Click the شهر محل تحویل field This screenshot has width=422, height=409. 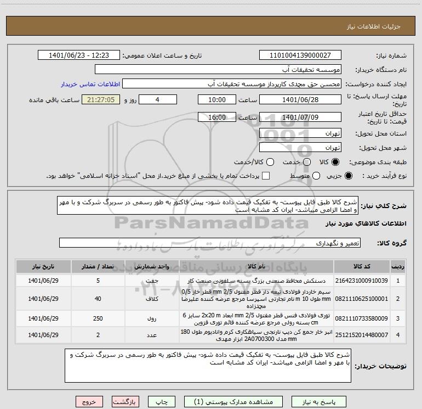point(300,148)
